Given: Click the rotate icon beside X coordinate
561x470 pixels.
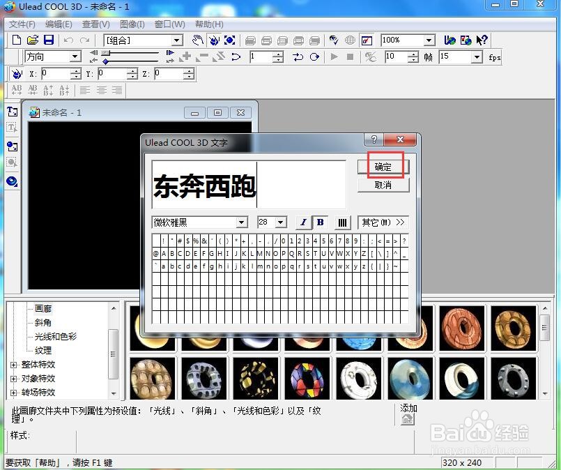Looking at the screenshot, I should pyautogui.click(x=17, y=74).
